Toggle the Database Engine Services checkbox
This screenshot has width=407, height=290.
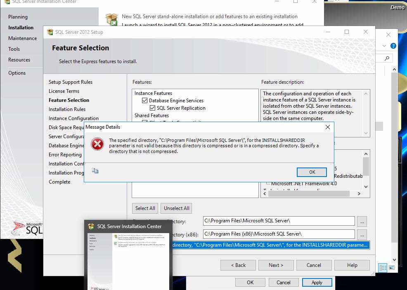144,101
